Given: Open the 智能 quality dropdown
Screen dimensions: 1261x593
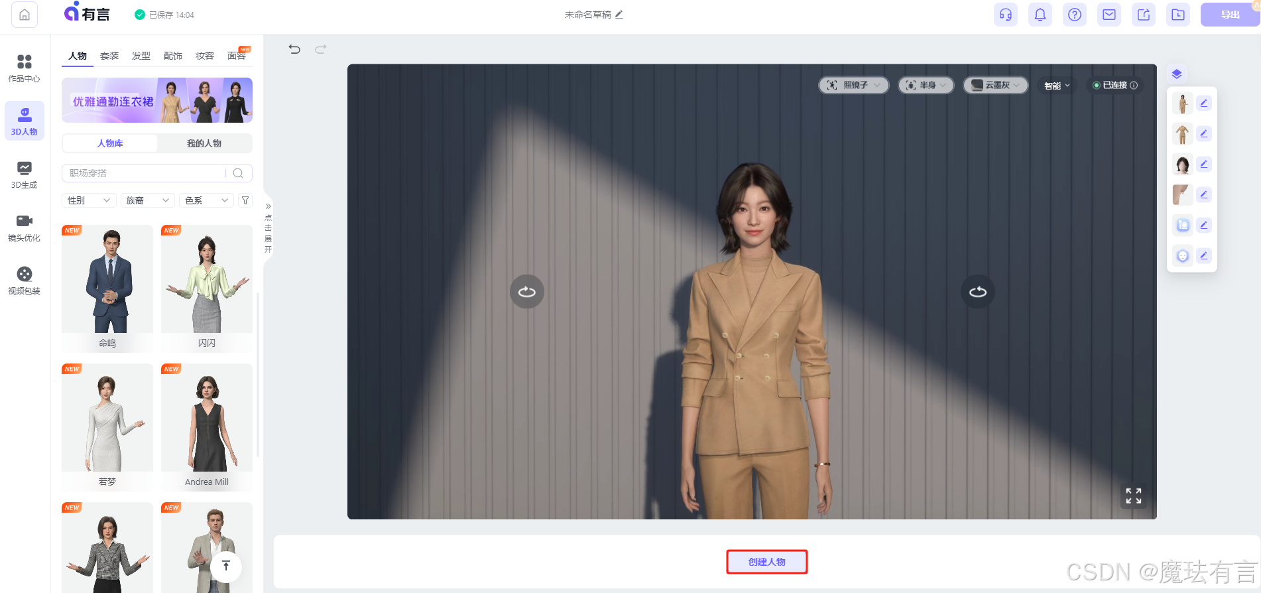Looking at the screenshot, I should [1057, 86].
